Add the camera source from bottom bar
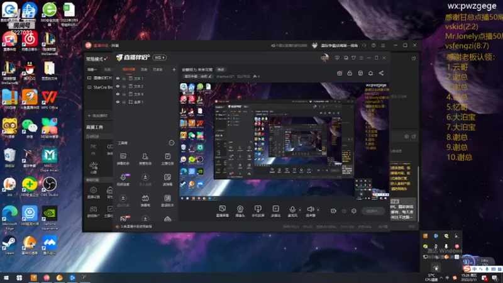Screen dimensions: 503x283 tap(240, 211)
